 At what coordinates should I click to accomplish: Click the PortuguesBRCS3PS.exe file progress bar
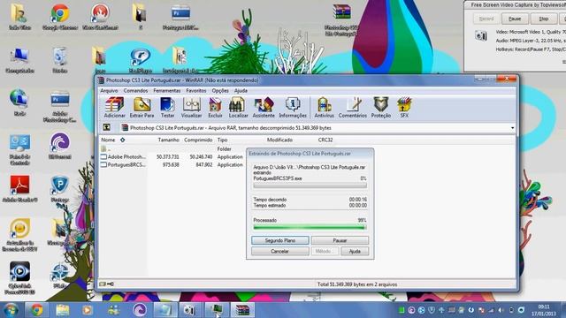pos(310,185)
